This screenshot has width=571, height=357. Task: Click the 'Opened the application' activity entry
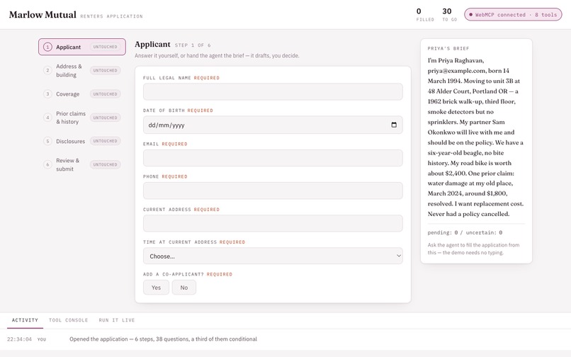163,339
